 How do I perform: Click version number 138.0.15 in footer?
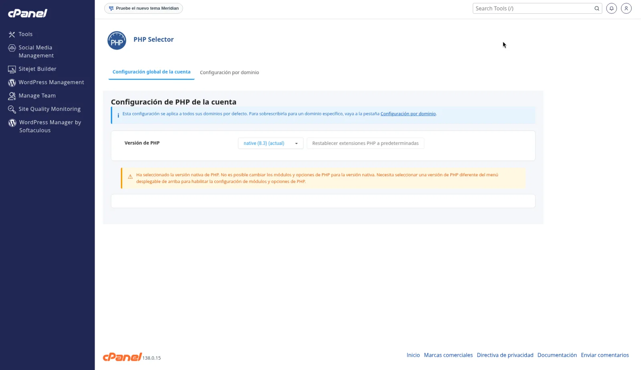[x=151, y=358]
